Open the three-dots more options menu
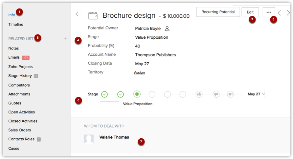The height and width of the screenshot is (159, 293). coord(269,12)
